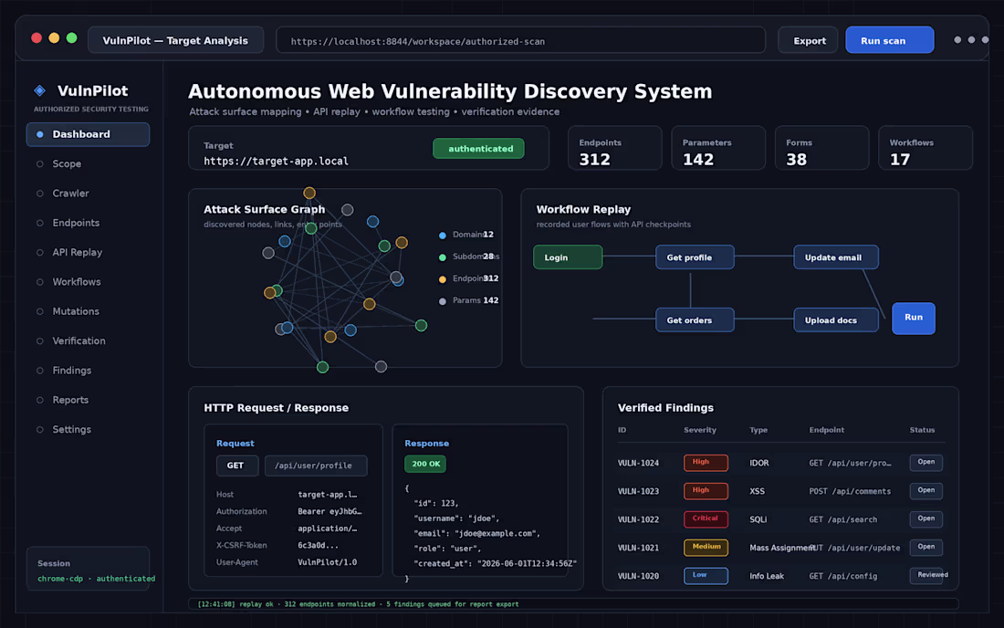
Task: Click the Critical severity badge
Action: point(706,518)
